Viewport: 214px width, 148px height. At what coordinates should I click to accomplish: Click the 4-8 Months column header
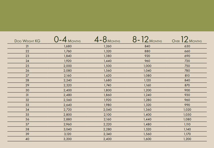coord(107,40)
